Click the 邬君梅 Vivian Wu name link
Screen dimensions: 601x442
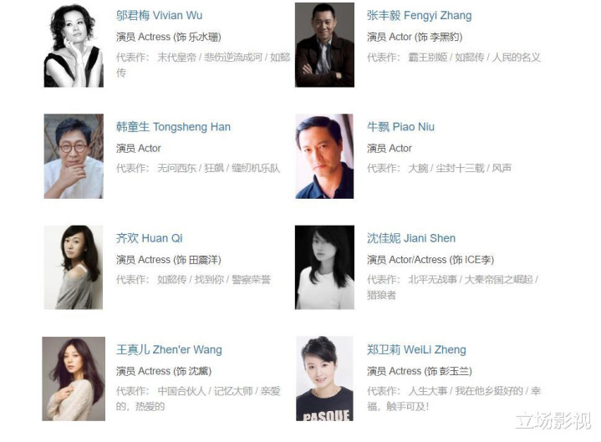point(159,15)
